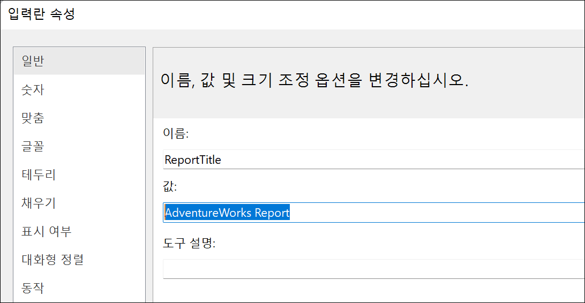
Task: Click the 값 field with AdventureWorks Report
Action: (x=374, y=213)
